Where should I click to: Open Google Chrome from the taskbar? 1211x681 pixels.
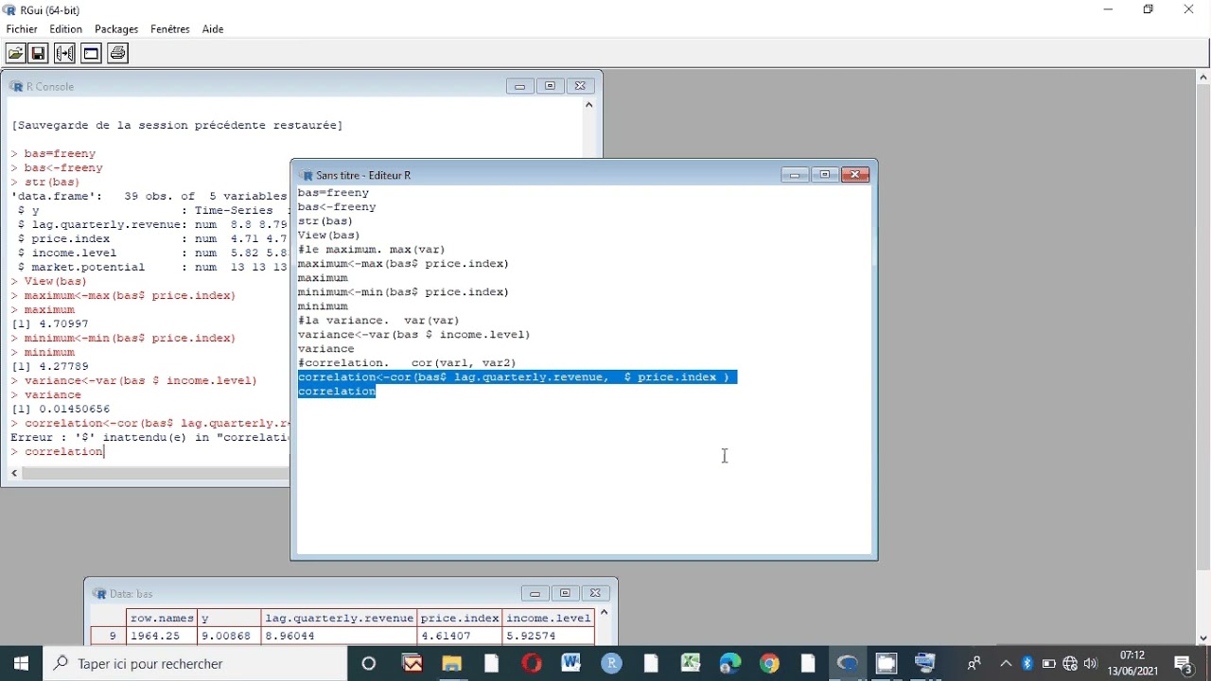tap(769, 664)
